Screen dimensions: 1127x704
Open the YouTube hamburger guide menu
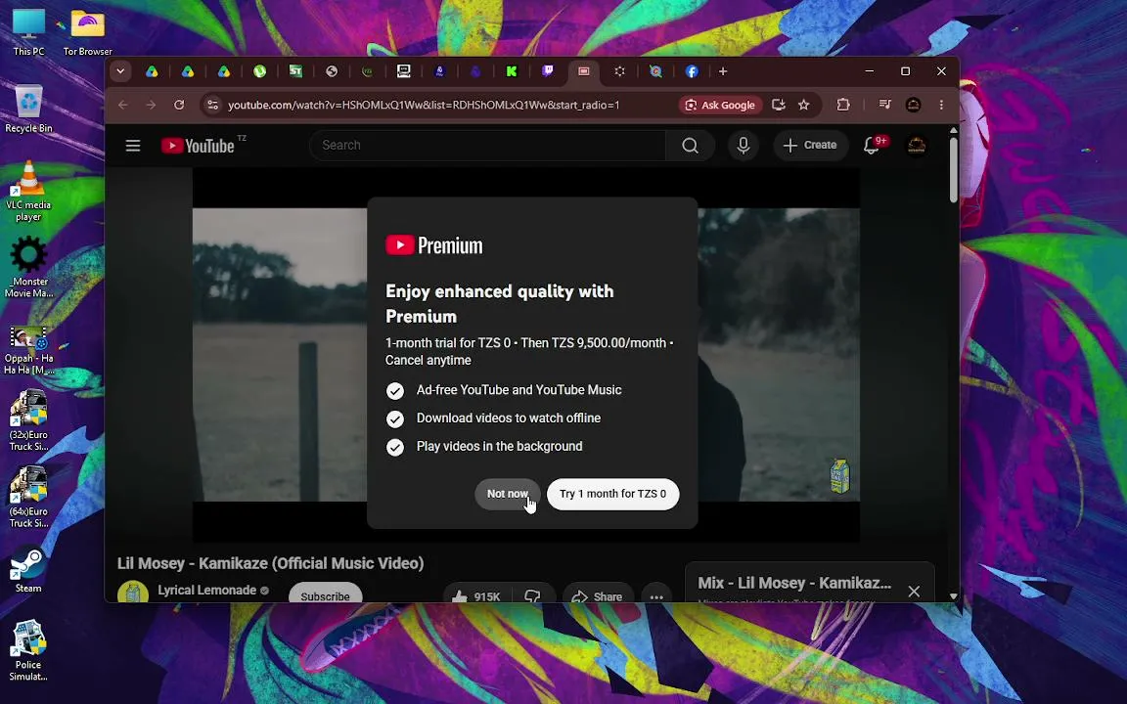(x=133, y=146)
